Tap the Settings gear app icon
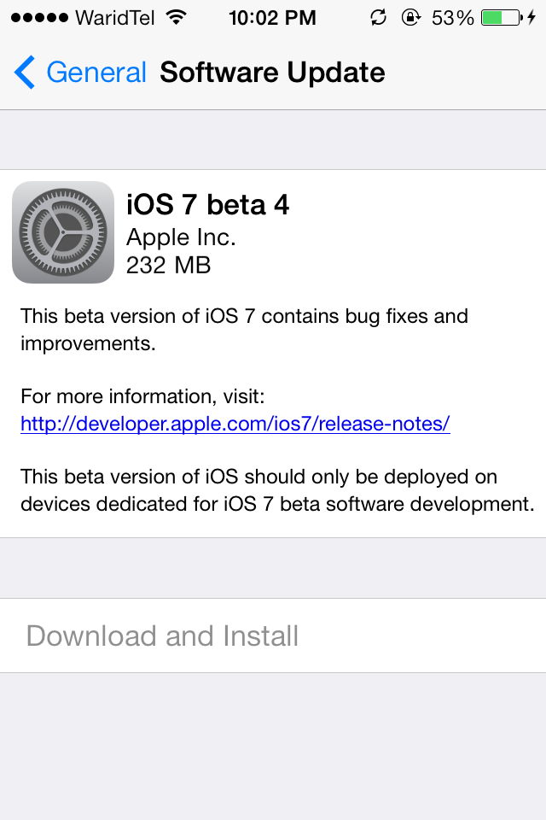Image resolution: width=546 pixels, height=820 pixels. (x=63, y=232)
